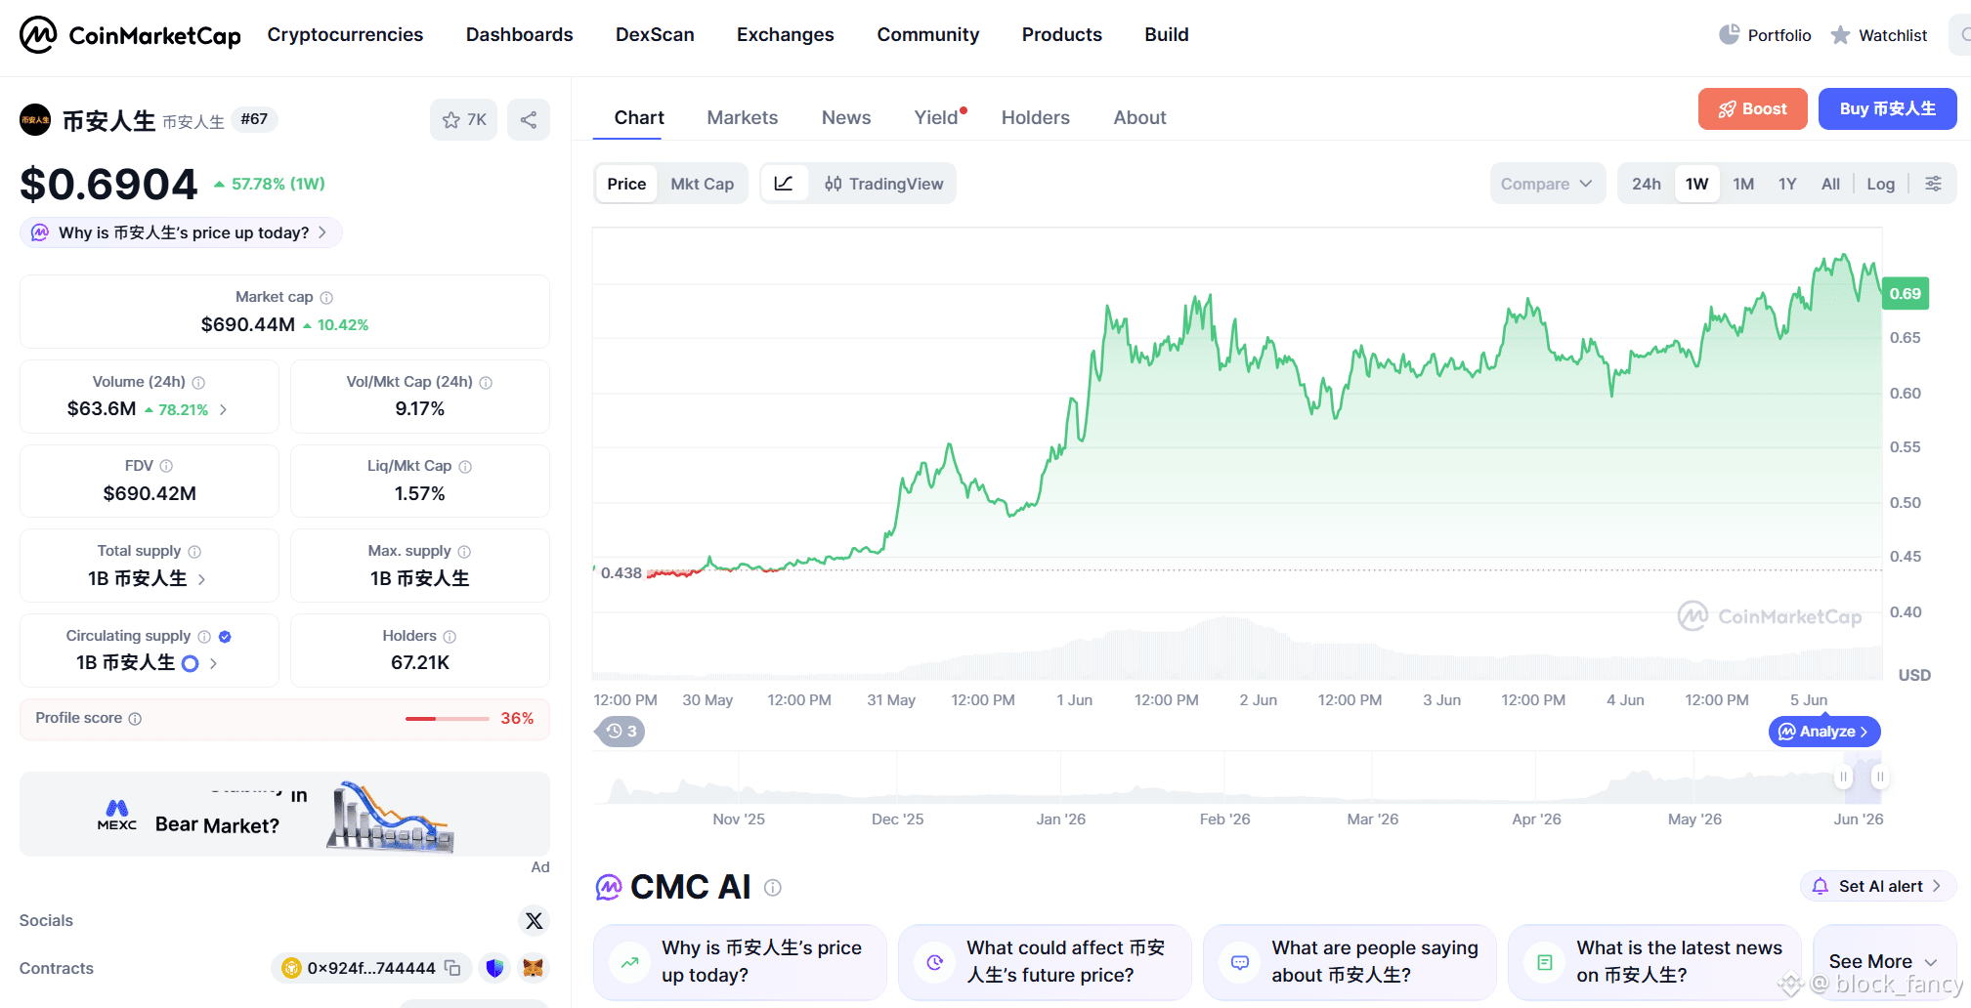Set chart range to 1W

pyautogui.click(x=1696, y=184)
